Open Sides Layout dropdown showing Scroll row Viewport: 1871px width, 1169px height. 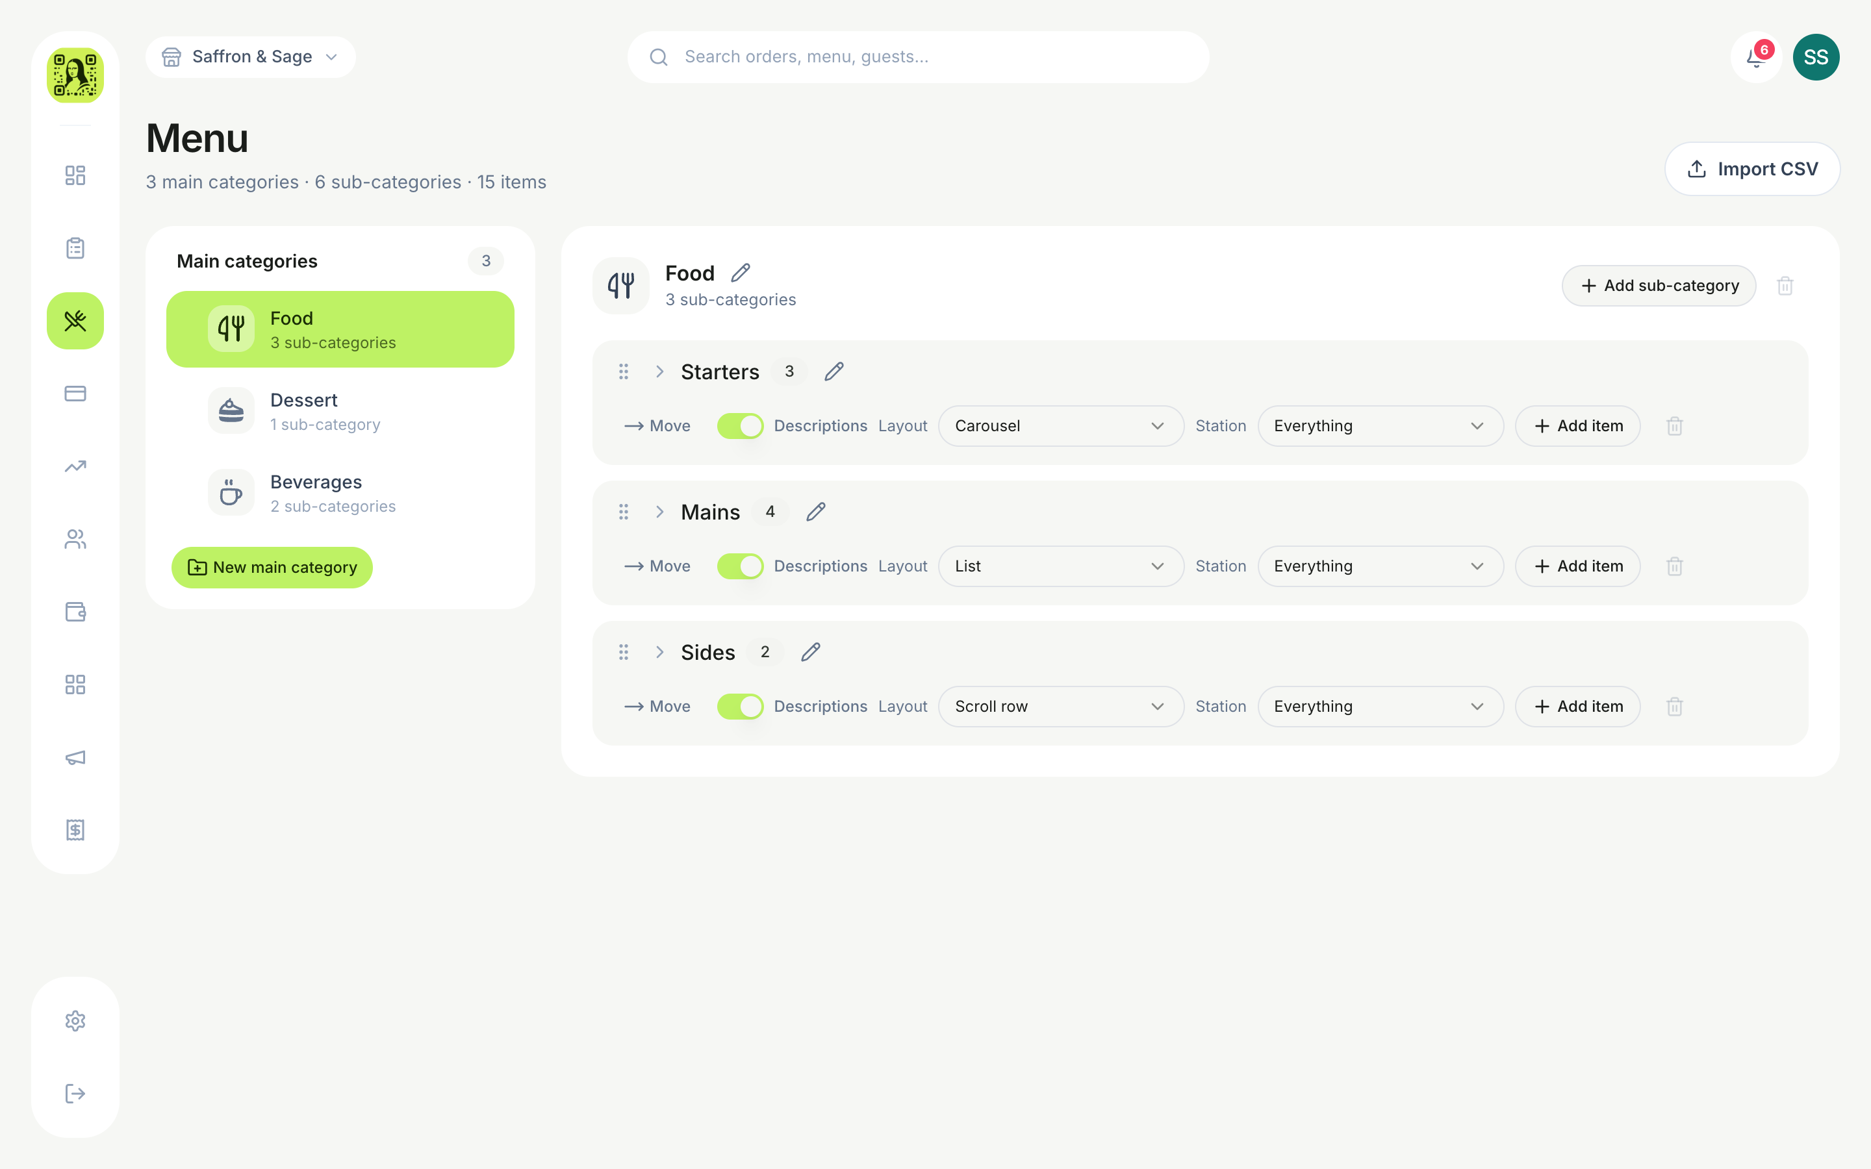click(x=1061, y=707)
